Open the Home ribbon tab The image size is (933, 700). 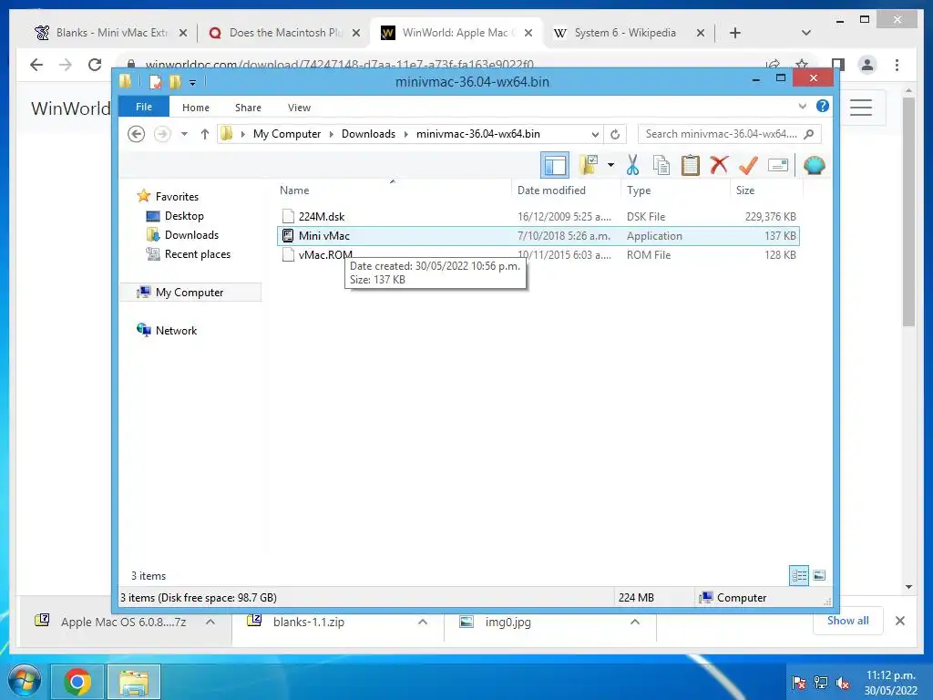pos(196,108)
